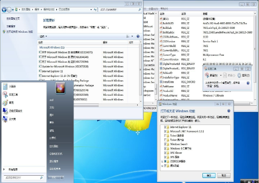Open the view options dropdown arrow

pyautogui.click(x=132, y=36)
